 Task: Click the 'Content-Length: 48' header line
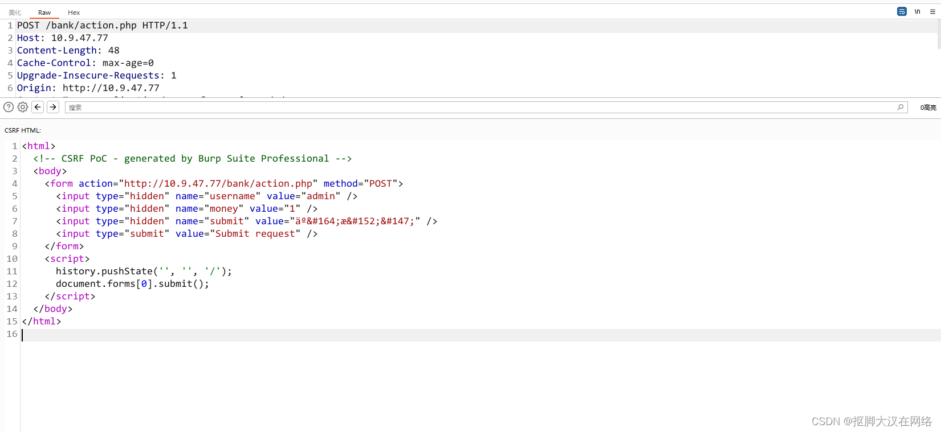click(x=68, y=51)
